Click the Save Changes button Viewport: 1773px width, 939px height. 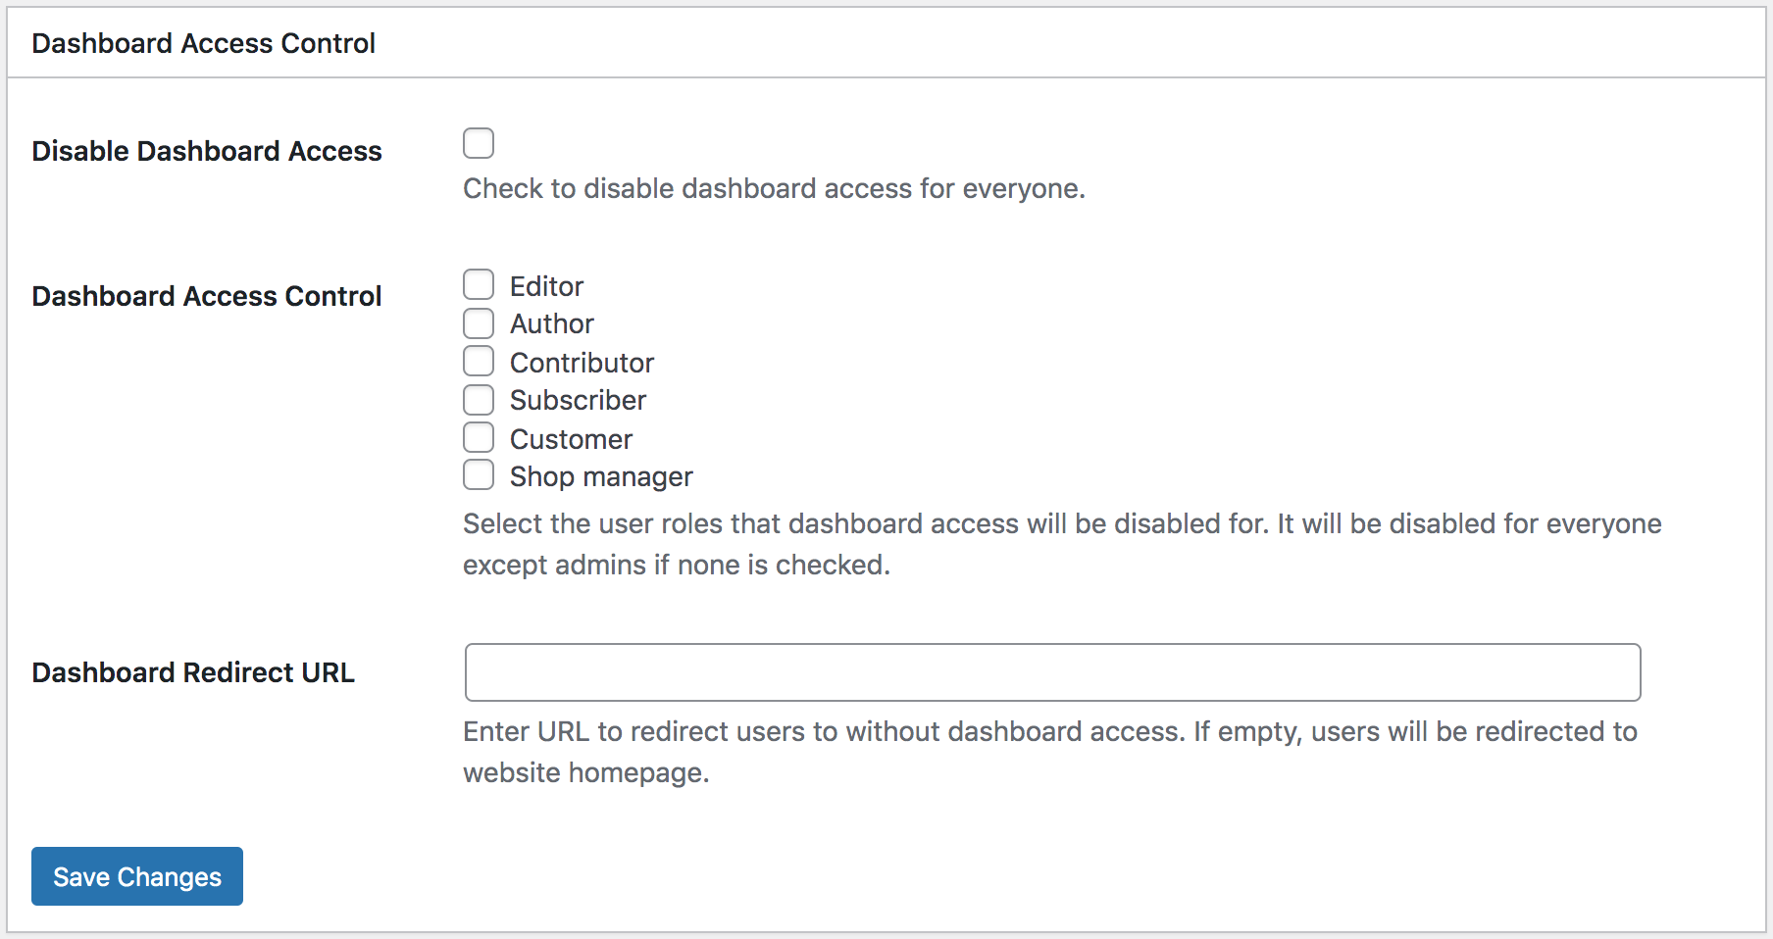coord(137,876)
